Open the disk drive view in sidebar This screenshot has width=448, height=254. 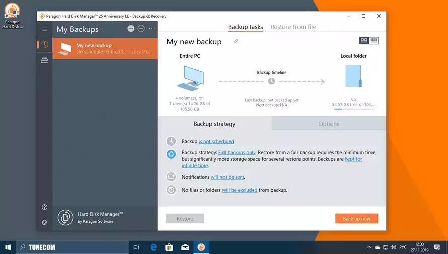click(x=45, y=60)
